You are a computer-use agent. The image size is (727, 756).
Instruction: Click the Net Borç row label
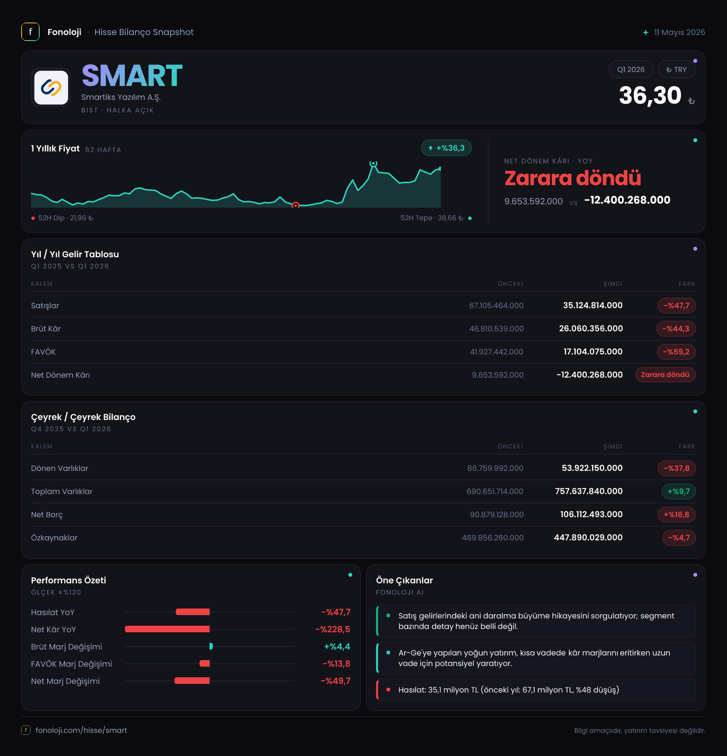(x=47, y=515)
